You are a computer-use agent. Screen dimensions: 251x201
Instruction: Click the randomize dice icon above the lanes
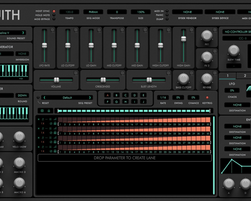[42, 111]
